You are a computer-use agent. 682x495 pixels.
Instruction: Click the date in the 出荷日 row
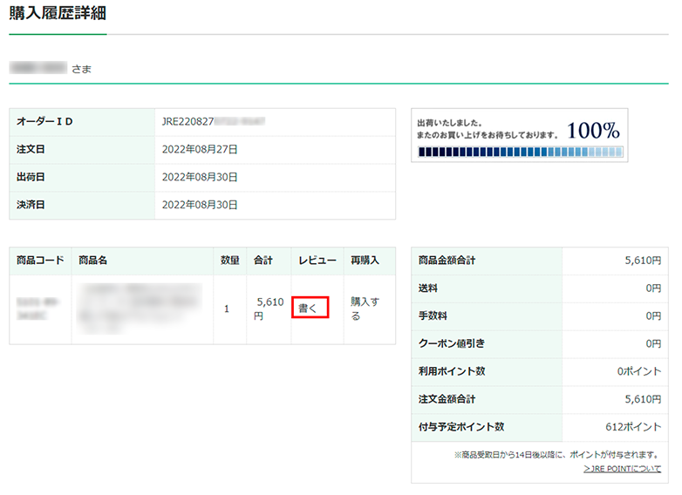pos(200,177)
